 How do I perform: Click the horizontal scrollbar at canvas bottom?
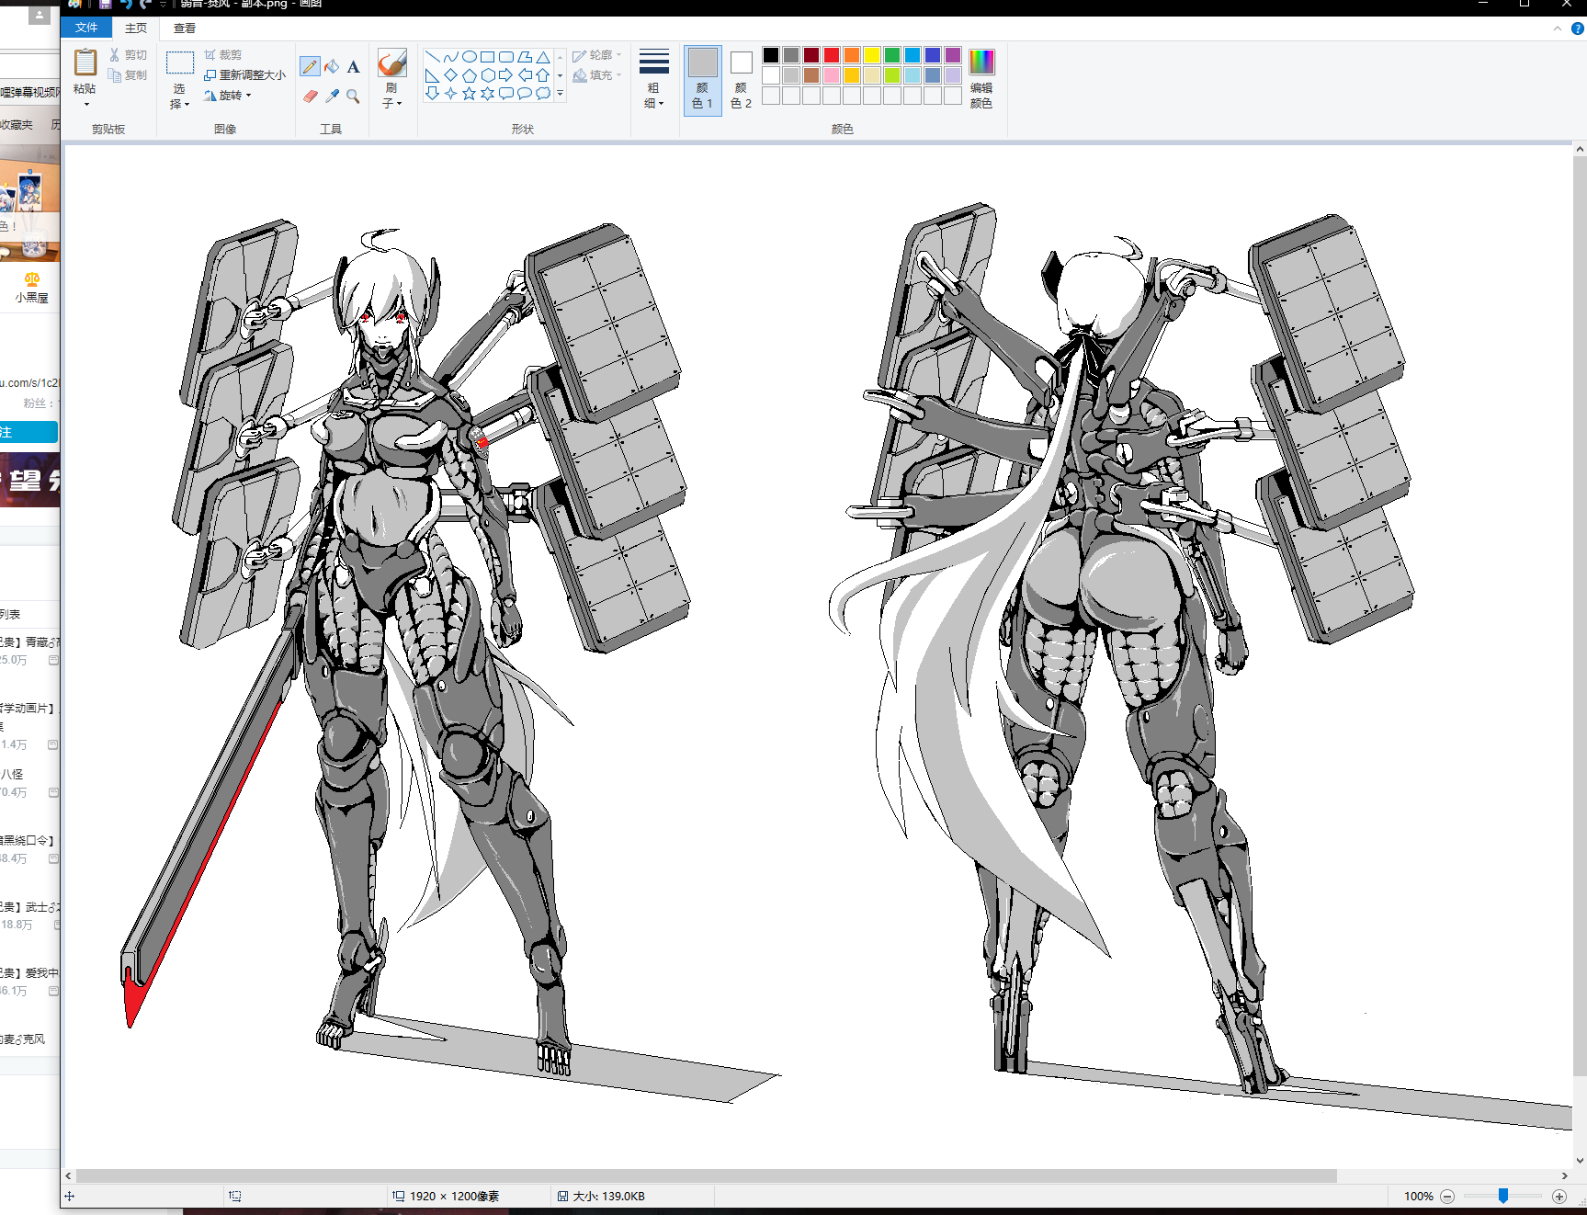coord(706,1175)
